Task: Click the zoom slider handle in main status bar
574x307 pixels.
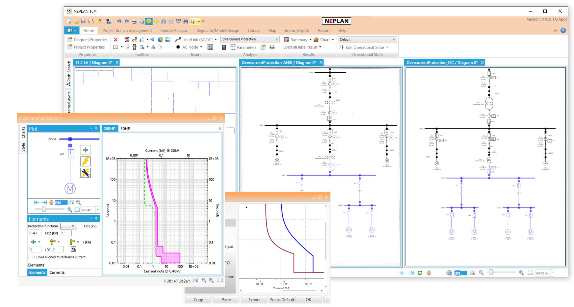Action: (x=490, y=272)
